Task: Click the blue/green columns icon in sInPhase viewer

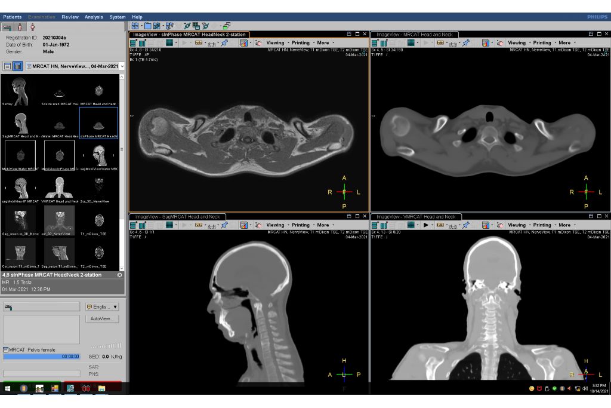Action: (142, 43)
